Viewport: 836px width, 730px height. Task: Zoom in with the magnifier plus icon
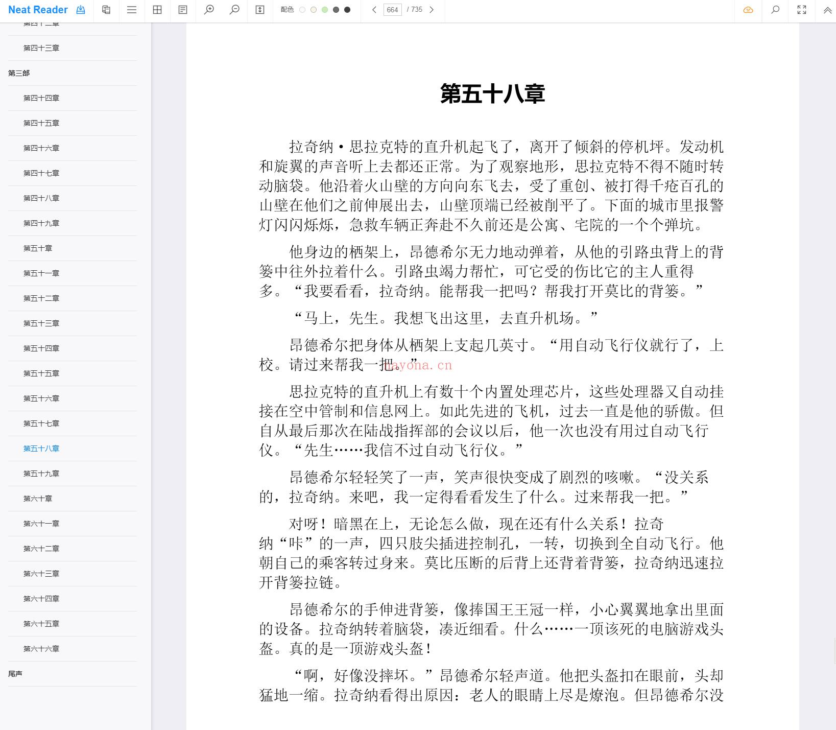209,10
